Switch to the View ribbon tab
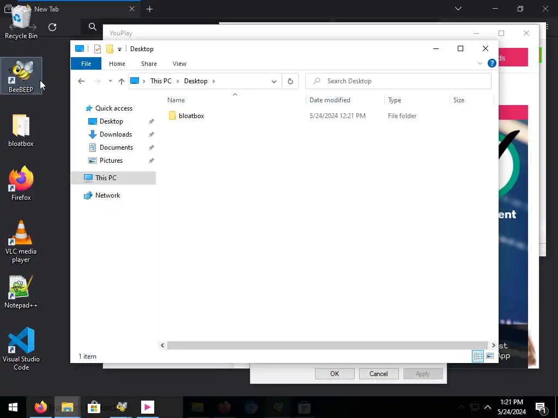 (179, 64)
